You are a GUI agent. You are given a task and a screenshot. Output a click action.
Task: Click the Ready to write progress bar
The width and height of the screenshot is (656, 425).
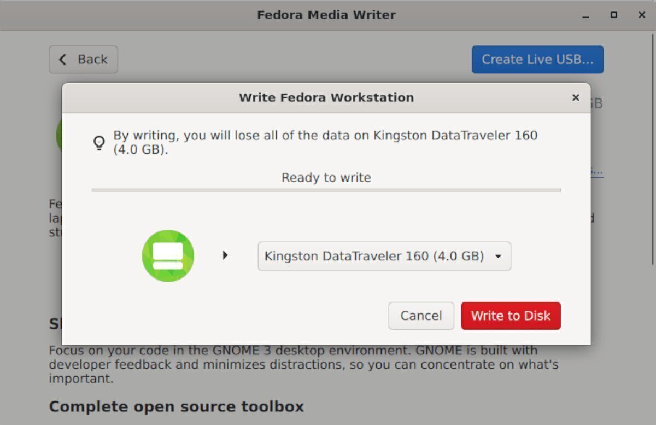pyautogui.click(x=326, y=190)
